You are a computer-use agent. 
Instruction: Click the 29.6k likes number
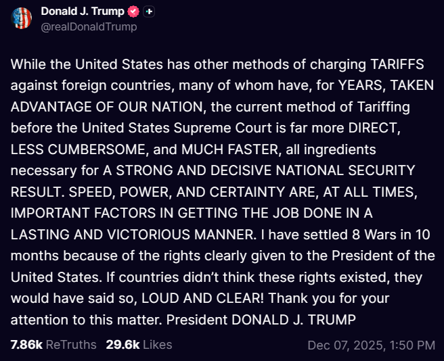(x=123, y=345)
